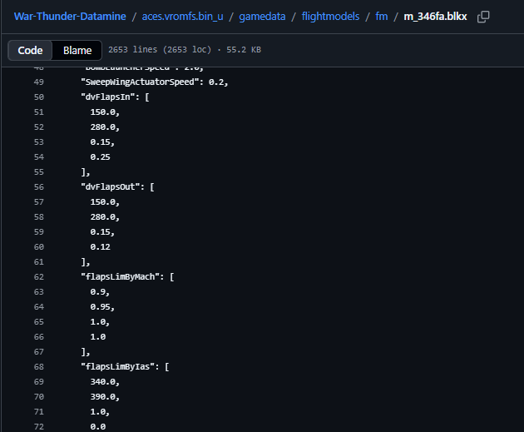Viewport: 524px width, 432px height.
Task: Click the value 280.0 on line 58
Action: click(x=102, y=217)
